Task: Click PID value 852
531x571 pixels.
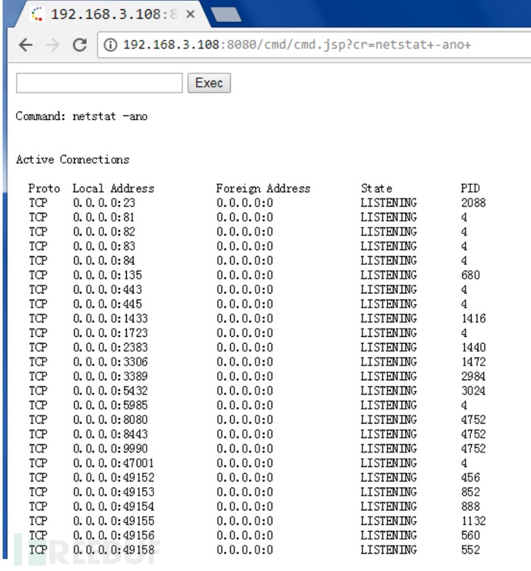Action: coord(470,492)
